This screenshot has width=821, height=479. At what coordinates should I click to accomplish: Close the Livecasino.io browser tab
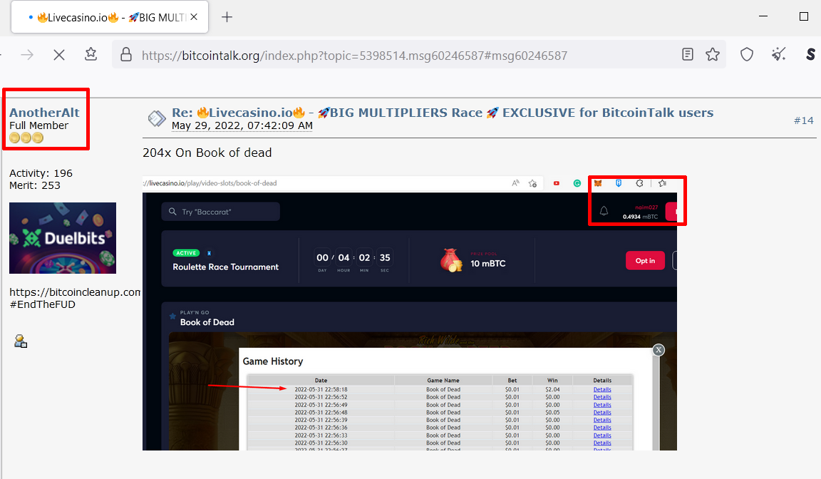194,17
